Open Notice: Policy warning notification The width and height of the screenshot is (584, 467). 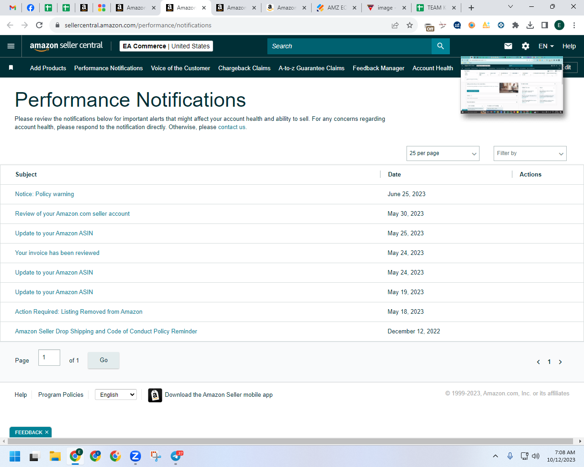[x=44, y=194]
